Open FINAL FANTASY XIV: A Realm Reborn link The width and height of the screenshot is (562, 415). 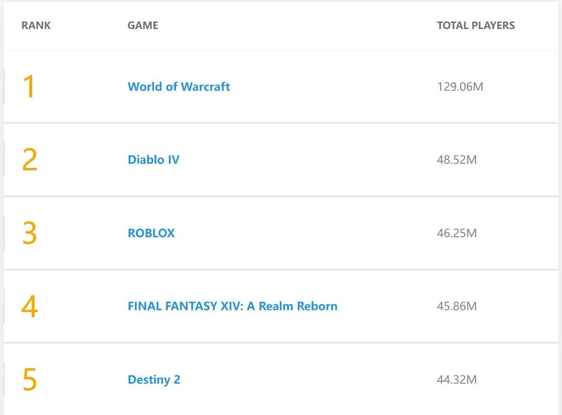232,306
